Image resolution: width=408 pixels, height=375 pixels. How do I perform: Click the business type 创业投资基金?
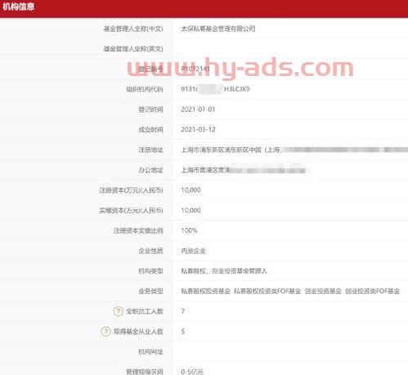tap(323, 291)
